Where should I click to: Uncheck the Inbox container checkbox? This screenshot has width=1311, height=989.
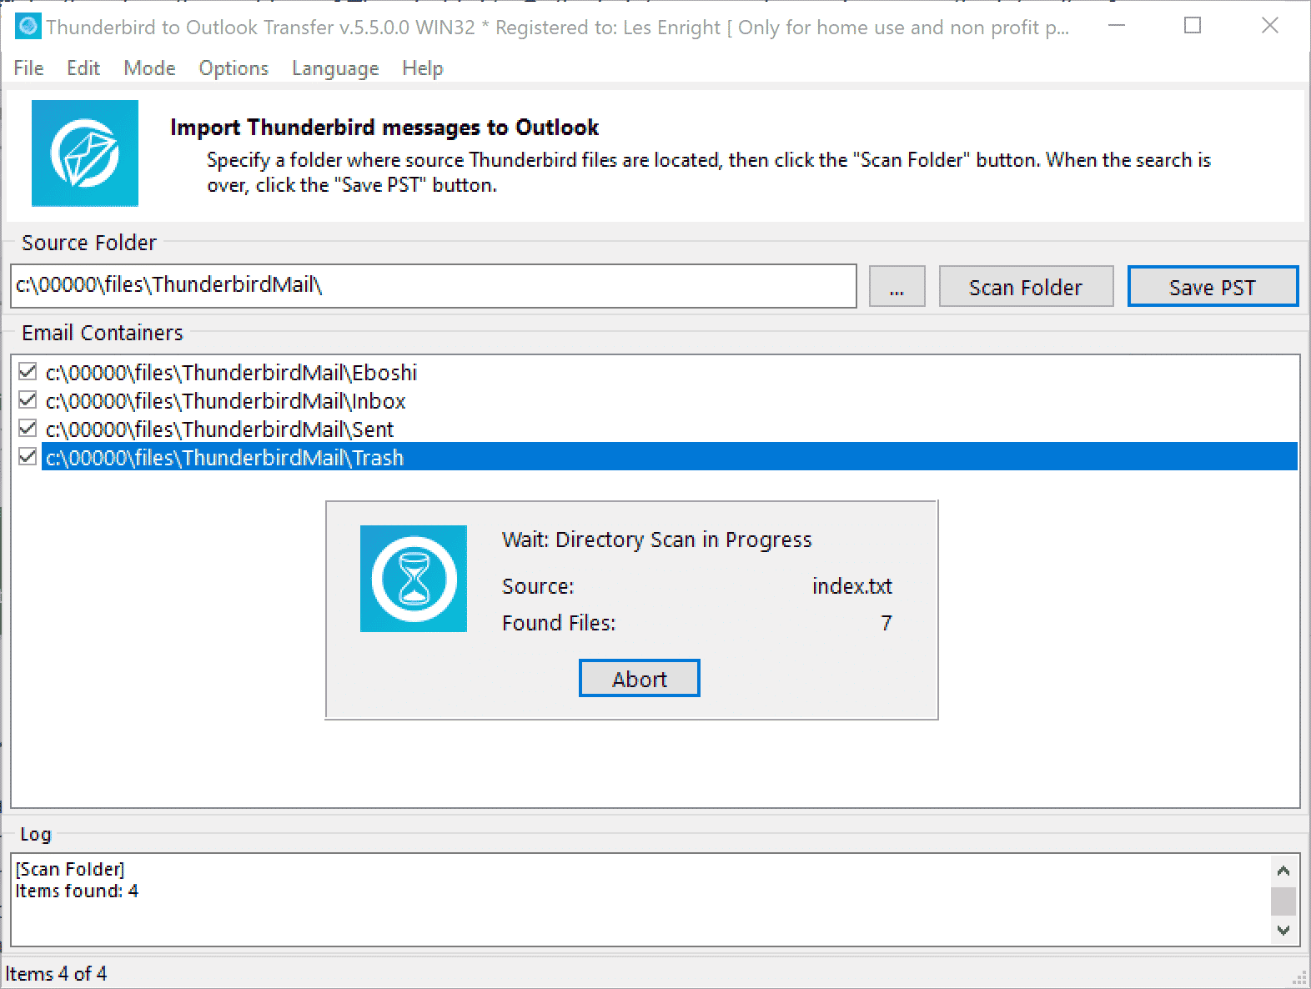tap(28, 400)
